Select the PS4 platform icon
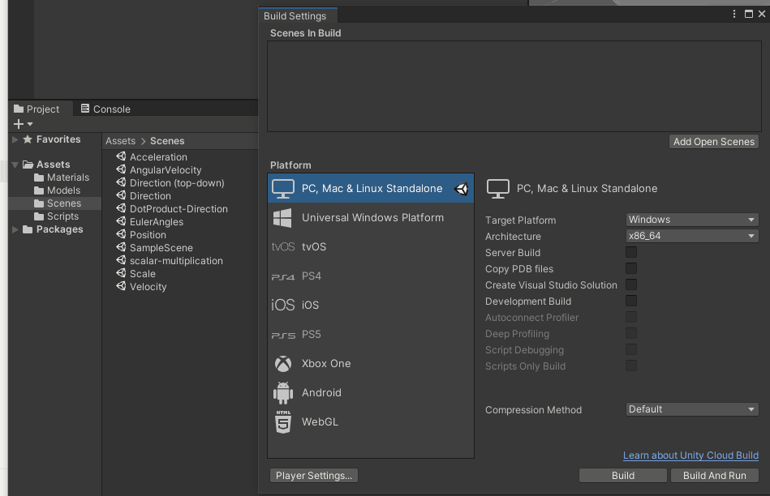This screenshot has width=770, height=496. pyautogui.click(x=282, y=276)
